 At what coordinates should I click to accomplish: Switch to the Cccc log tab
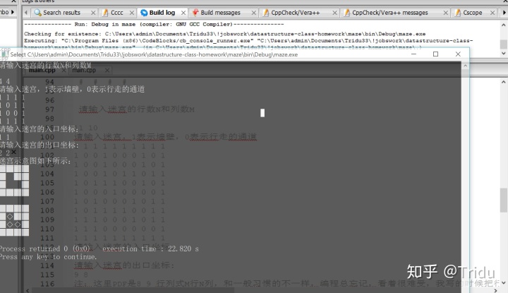116,13
